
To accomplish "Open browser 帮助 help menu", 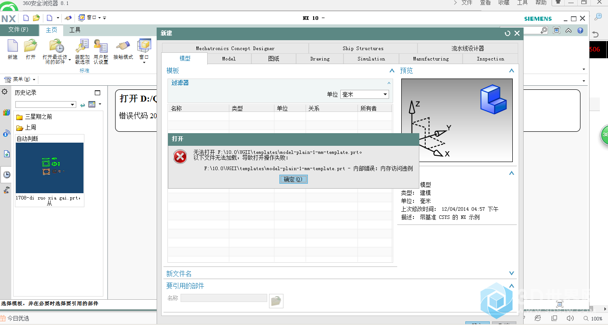I will coord(541,3).
